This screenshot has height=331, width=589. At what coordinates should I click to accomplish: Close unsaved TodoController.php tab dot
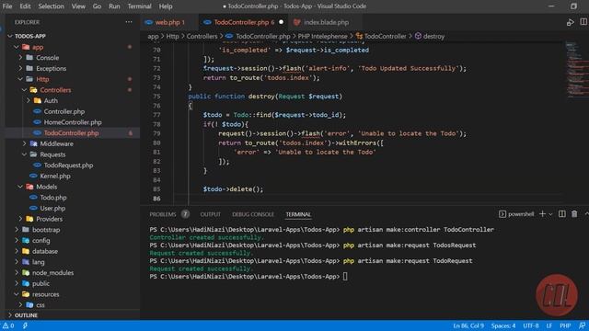click(281, 22)
